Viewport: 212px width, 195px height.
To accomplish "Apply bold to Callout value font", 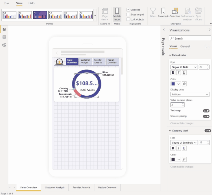I will (x=173, y=73).
